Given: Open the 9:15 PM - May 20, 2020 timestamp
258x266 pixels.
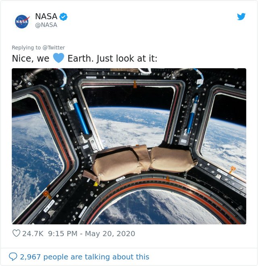Looking at the screenshot, I should coord(91,234).
